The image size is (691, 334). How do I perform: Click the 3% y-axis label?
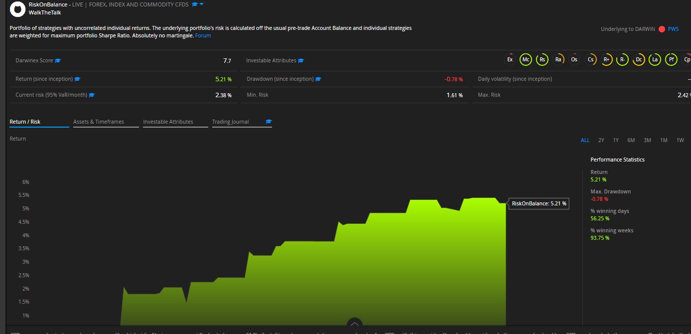click(x=25, y=262)
